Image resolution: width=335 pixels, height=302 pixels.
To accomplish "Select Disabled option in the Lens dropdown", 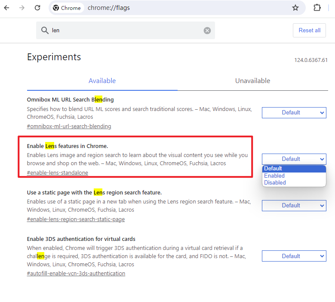I will (x=275, y=182).
